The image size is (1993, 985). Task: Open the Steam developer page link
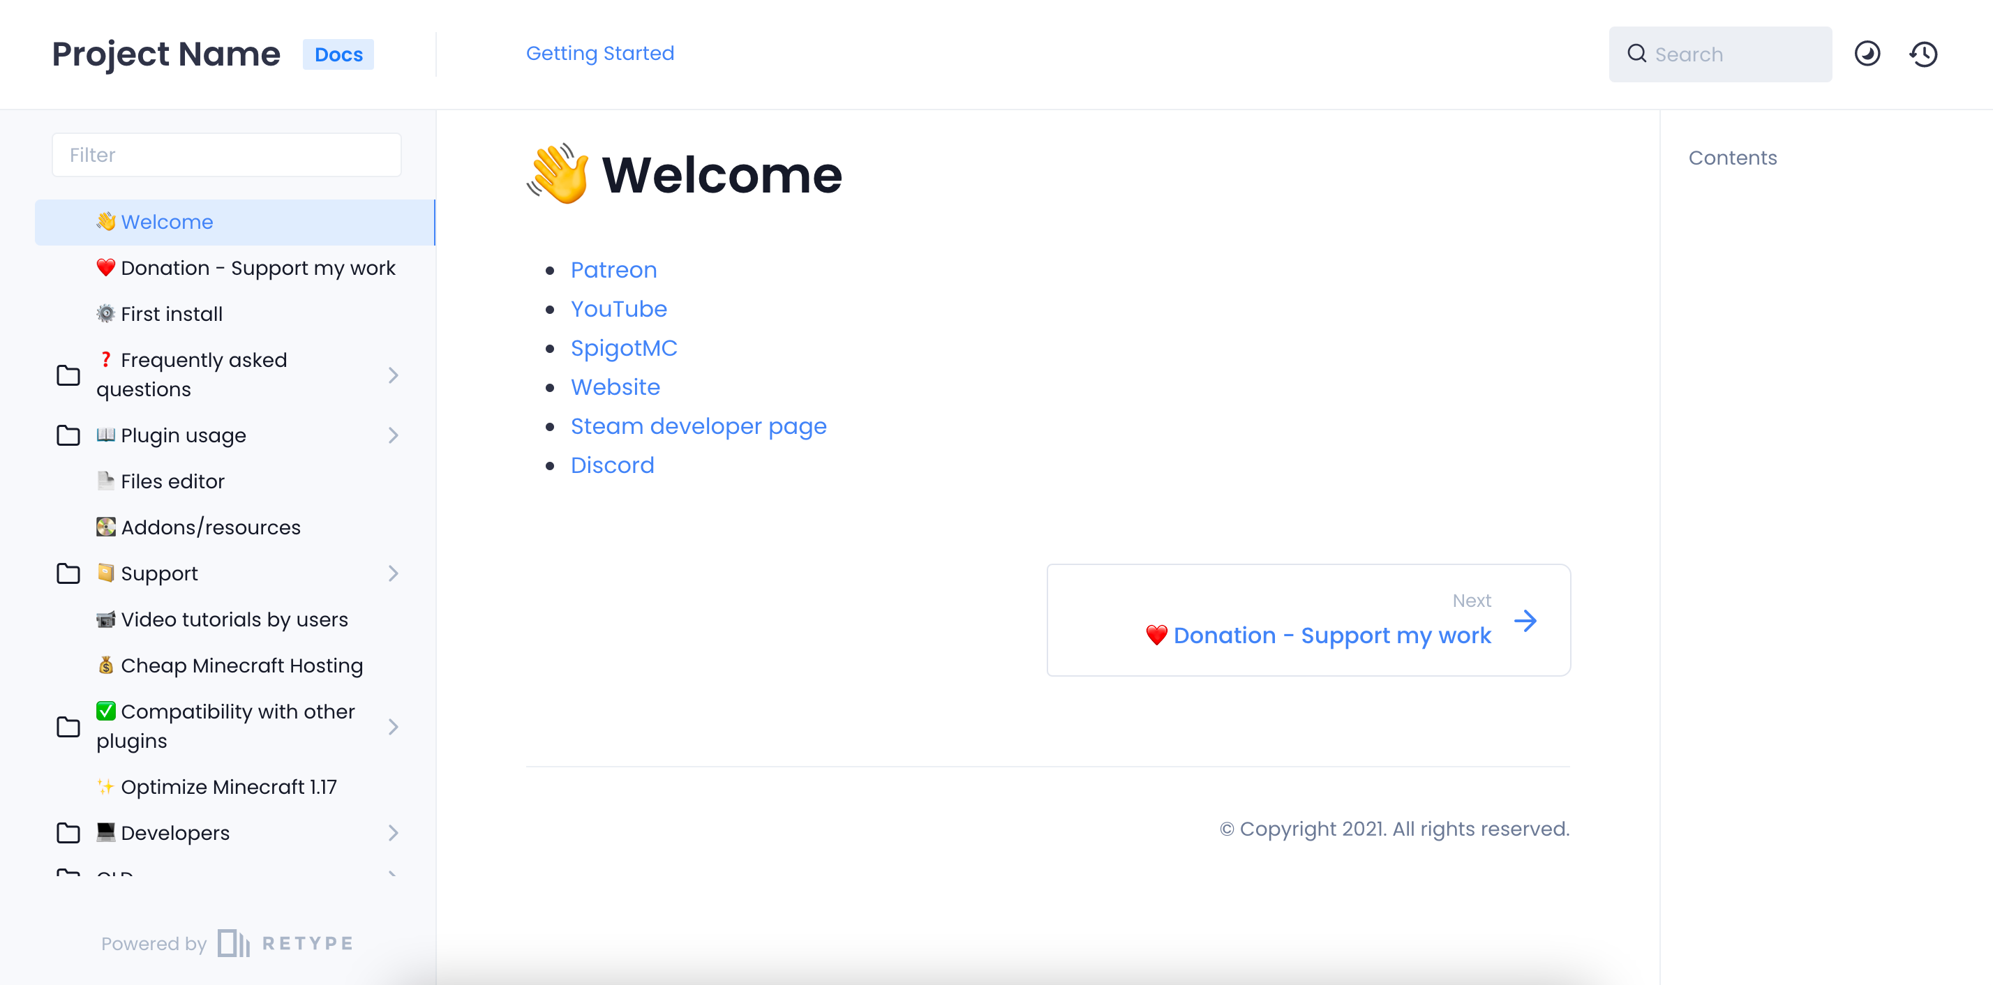[698, 426]
